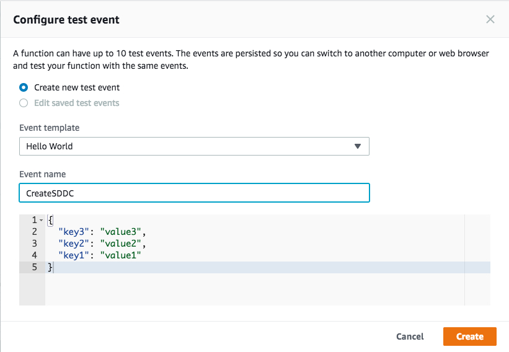
Task: Select the Edit saved test events option
Action: click(24, 103)
